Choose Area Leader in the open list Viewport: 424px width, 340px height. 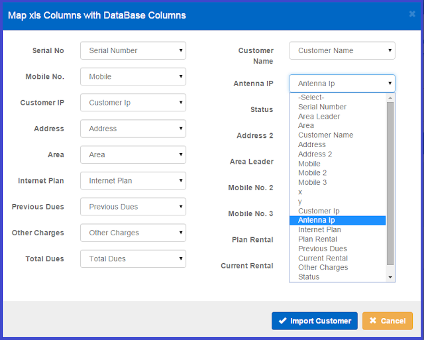tap(337, 116)
